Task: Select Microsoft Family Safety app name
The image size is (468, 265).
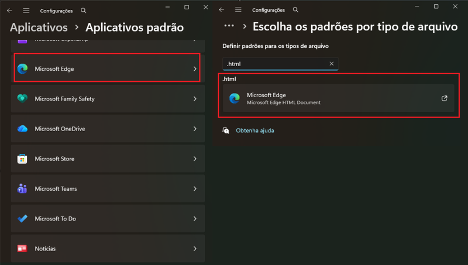Action: (x=64, y=99)
